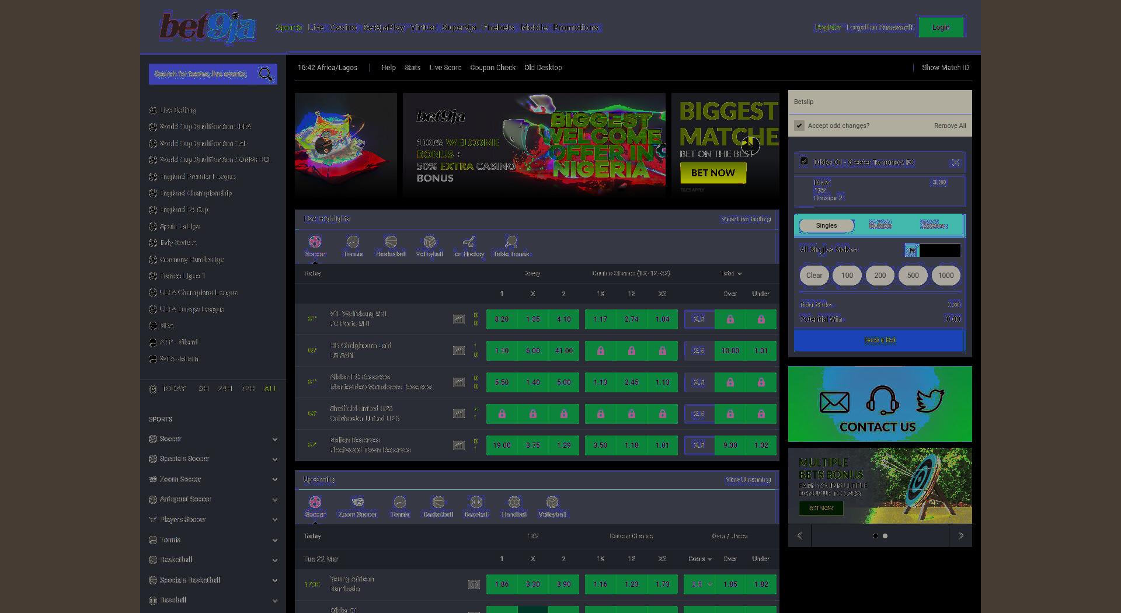Select the Tennis icon in Live Highlights
This screenshot has height=613, width=1121.
(x=353, y=242)
